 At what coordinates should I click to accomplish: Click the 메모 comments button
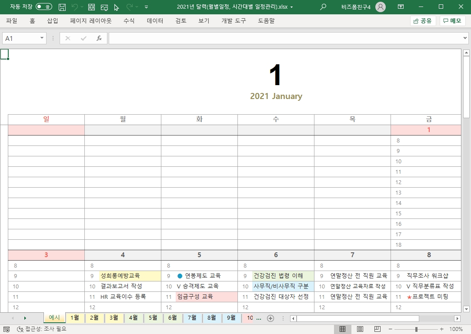pos(452,21)
